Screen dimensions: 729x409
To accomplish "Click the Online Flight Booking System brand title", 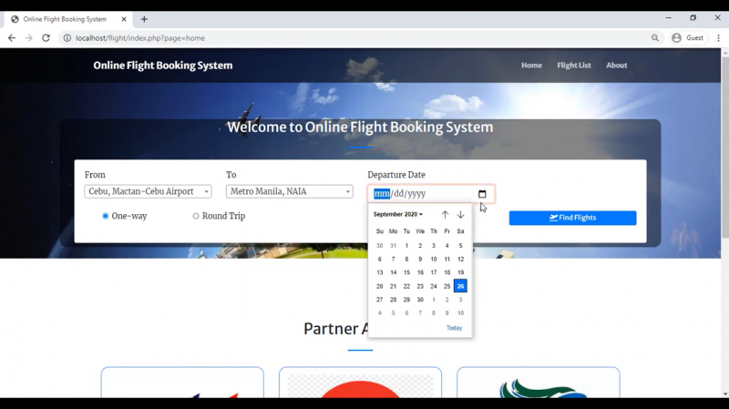I will [x=163, y=65].
